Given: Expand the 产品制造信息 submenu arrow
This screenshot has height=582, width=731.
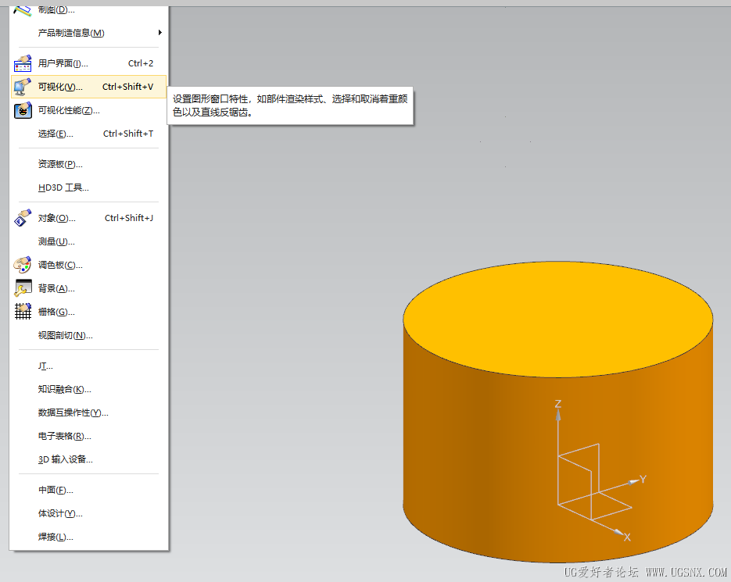Looking at the screenshot, I should (x=160, y=33).
